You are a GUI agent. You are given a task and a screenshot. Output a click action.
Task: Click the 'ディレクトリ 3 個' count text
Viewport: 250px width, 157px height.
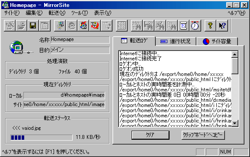click(x=24, y=72)
